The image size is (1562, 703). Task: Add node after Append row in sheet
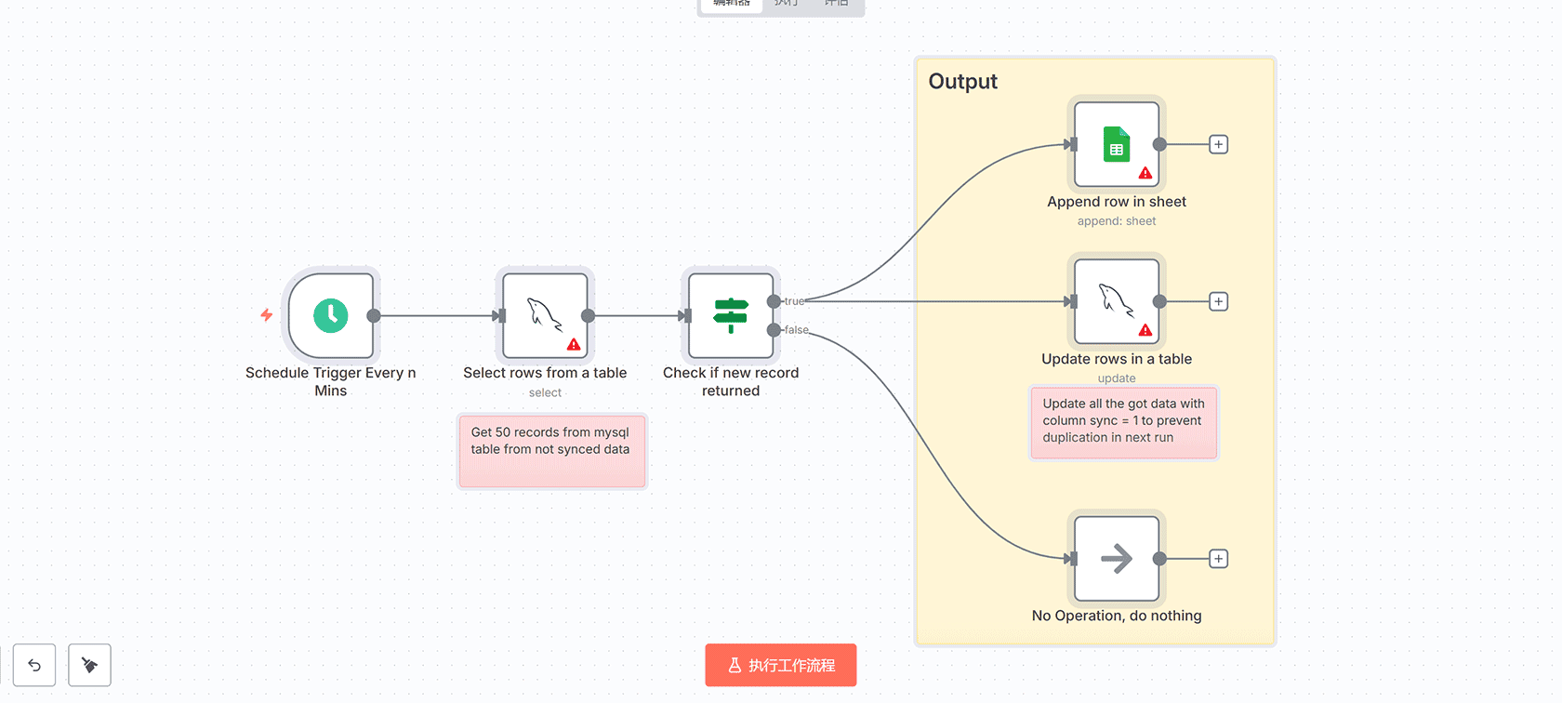coord(1218,145)
